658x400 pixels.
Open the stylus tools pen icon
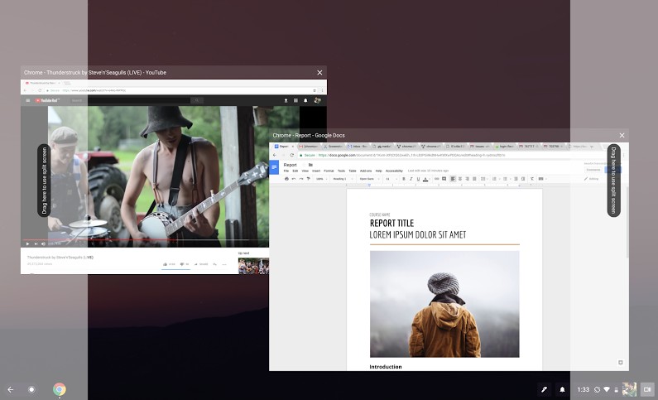tap(545, 389)
